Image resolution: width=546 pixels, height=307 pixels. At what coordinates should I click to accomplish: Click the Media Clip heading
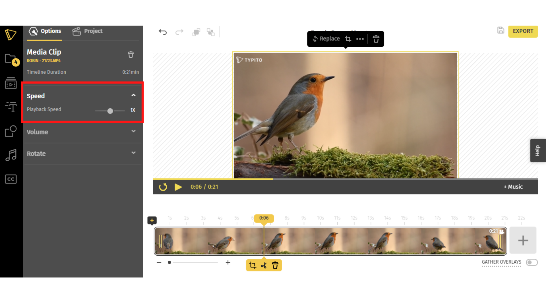(x=44, y=52)
